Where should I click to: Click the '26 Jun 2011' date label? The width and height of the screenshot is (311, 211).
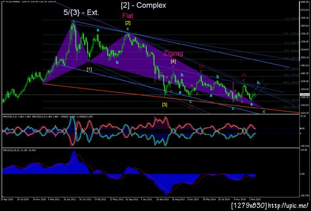click(69, 199)
